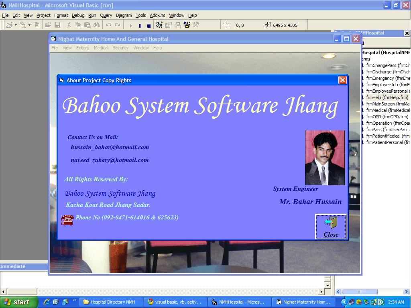This screenshot has height=308, width=411.
Task: Select frmDischarge in the project tree
Action: coord(387,72)
